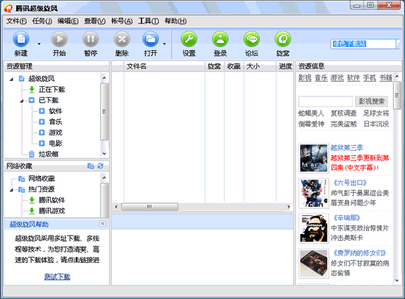Image resolution: width=405 pixels, height=299 pixels.
Task: Click the down arrow of 资源管理 tree scrollbar
Action: (105, 154)
